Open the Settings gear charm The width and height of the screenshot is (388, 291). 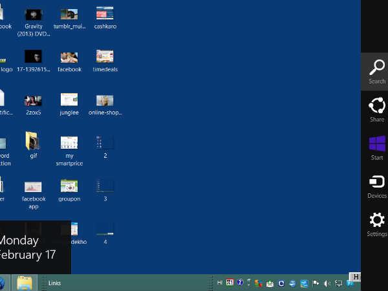click(x=376, y=224)
